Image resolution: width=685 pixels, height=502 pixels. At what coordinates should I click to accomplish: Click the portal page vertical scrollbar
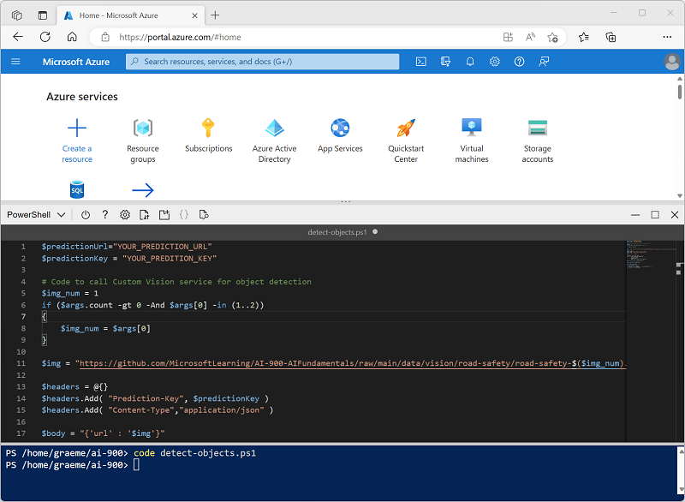(x=680, y=92)
